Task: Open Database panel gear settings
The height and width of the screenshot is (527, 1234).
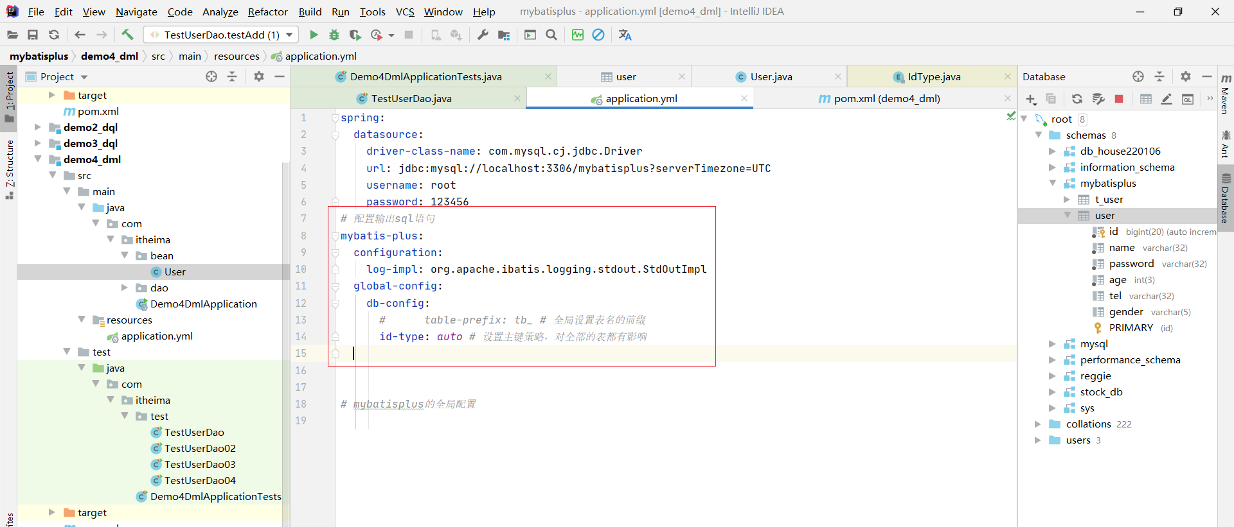Action: [1186, 76]
